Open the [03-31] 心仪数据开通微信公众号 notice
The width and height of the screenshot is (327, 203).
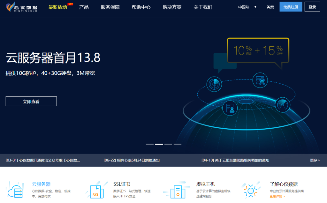pyautogui.click(x=43, y=160)
